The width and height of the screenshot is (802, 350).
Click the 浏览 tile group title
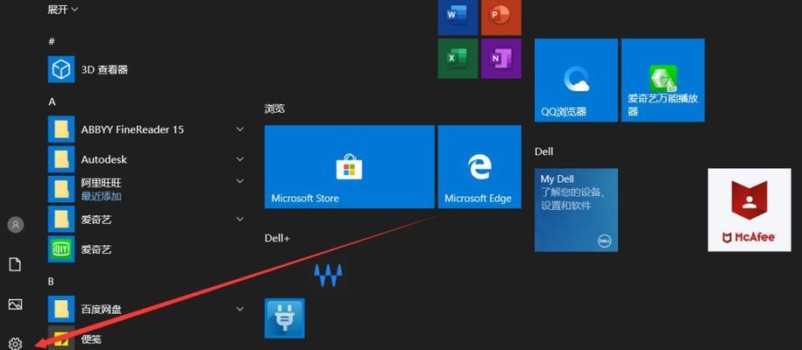pyautogui.click(x=274, y=108)
